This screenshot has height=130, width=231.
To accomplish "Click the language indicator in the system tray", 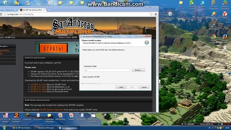I will [209, 128].
